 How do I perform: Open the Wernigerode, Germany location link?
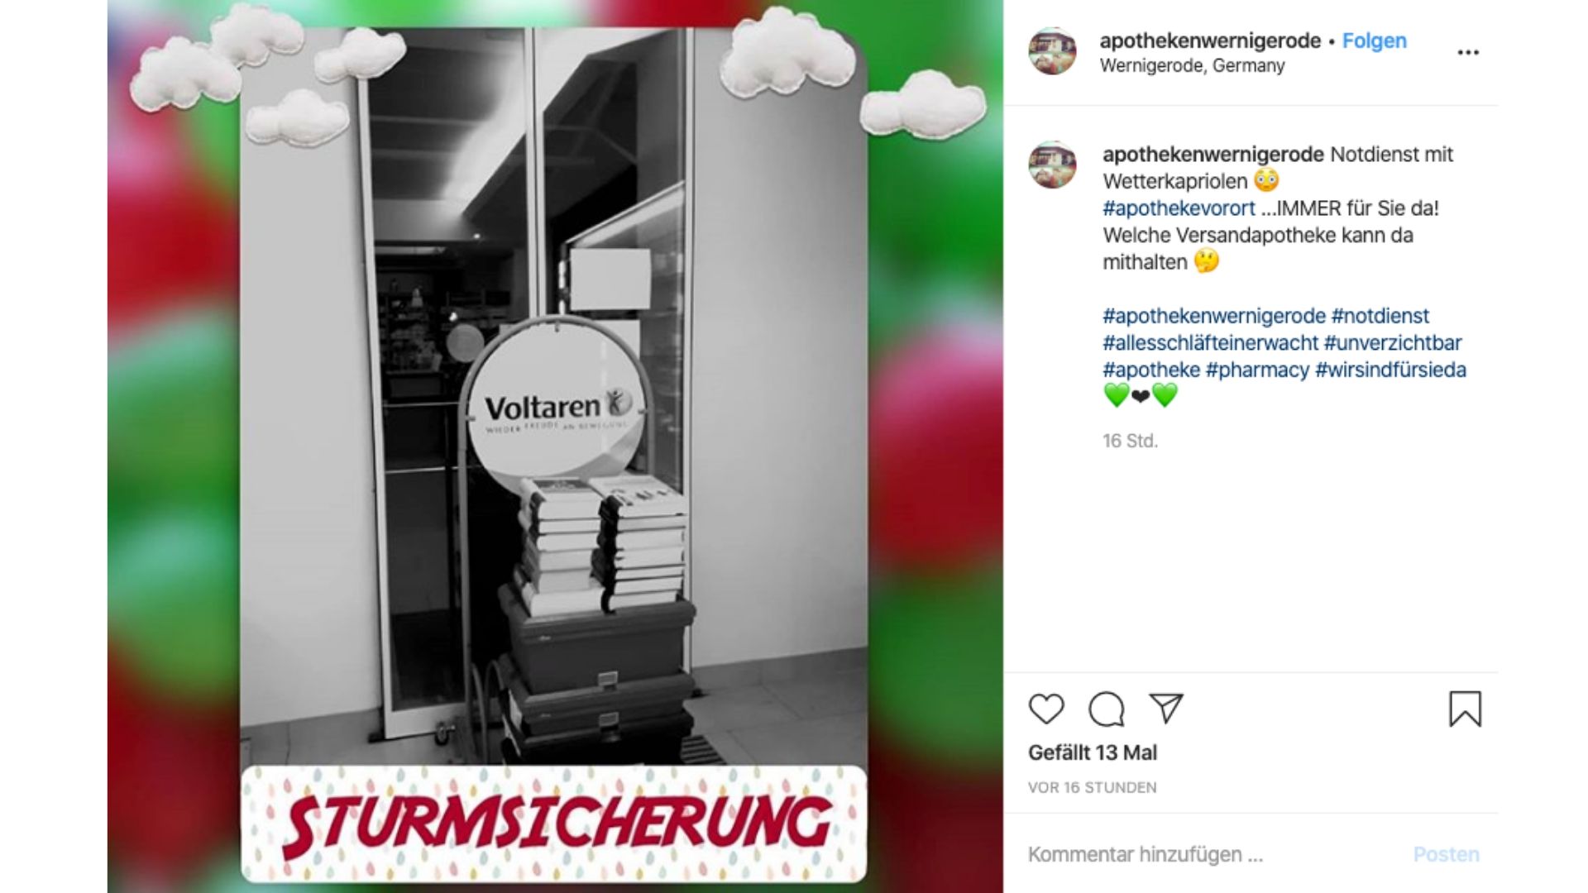(1192, 66)
